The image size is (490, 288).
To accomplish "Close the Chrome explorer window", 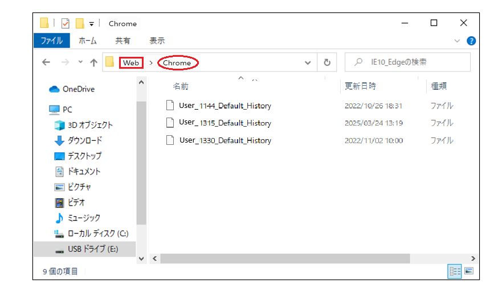I will point(463,23).
